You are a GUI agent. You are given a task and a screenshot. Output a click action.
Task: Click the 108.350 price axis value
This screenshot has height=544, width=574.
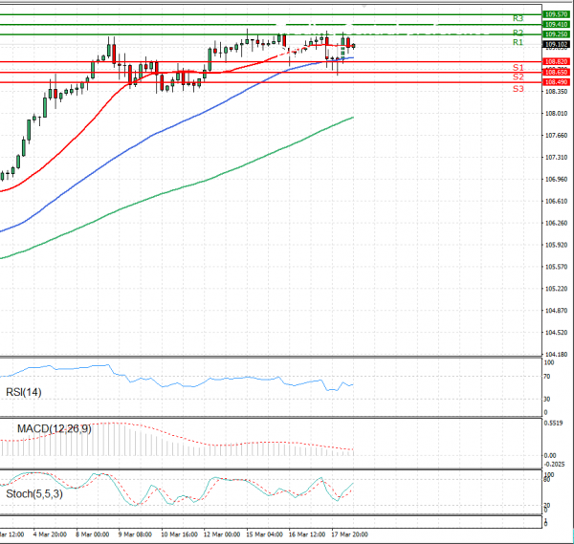pos(557,92)
